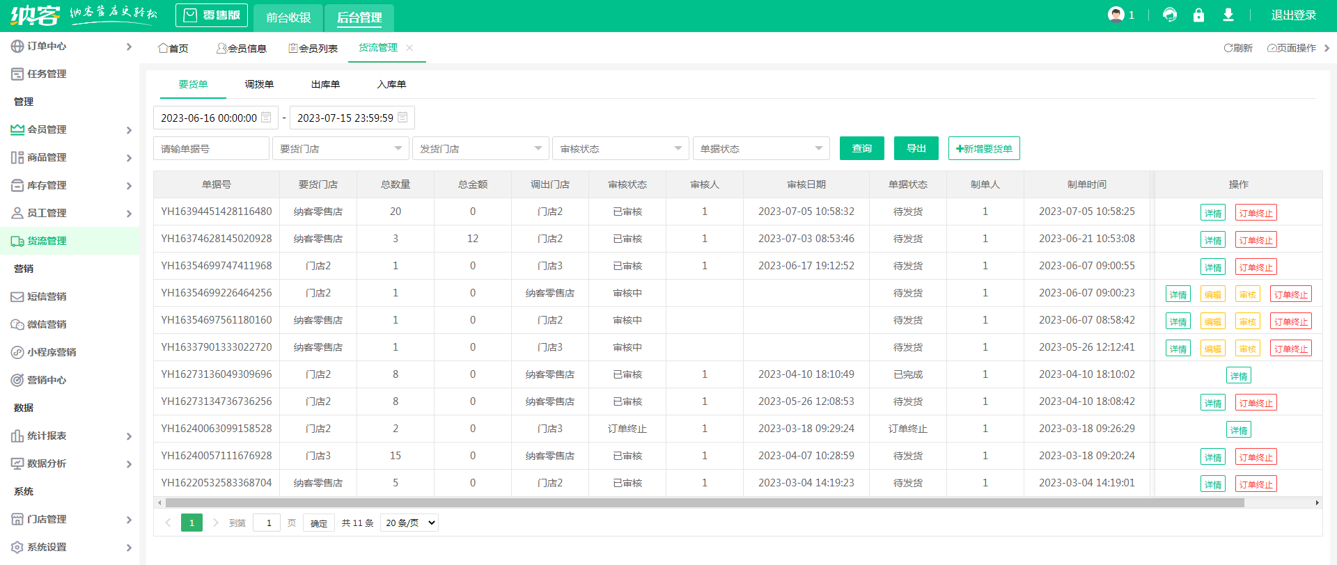Click the page number input field
Image resolution: width=1337 pixels, height=565 pixels.
pyautogui.click(x=267, y=523)
